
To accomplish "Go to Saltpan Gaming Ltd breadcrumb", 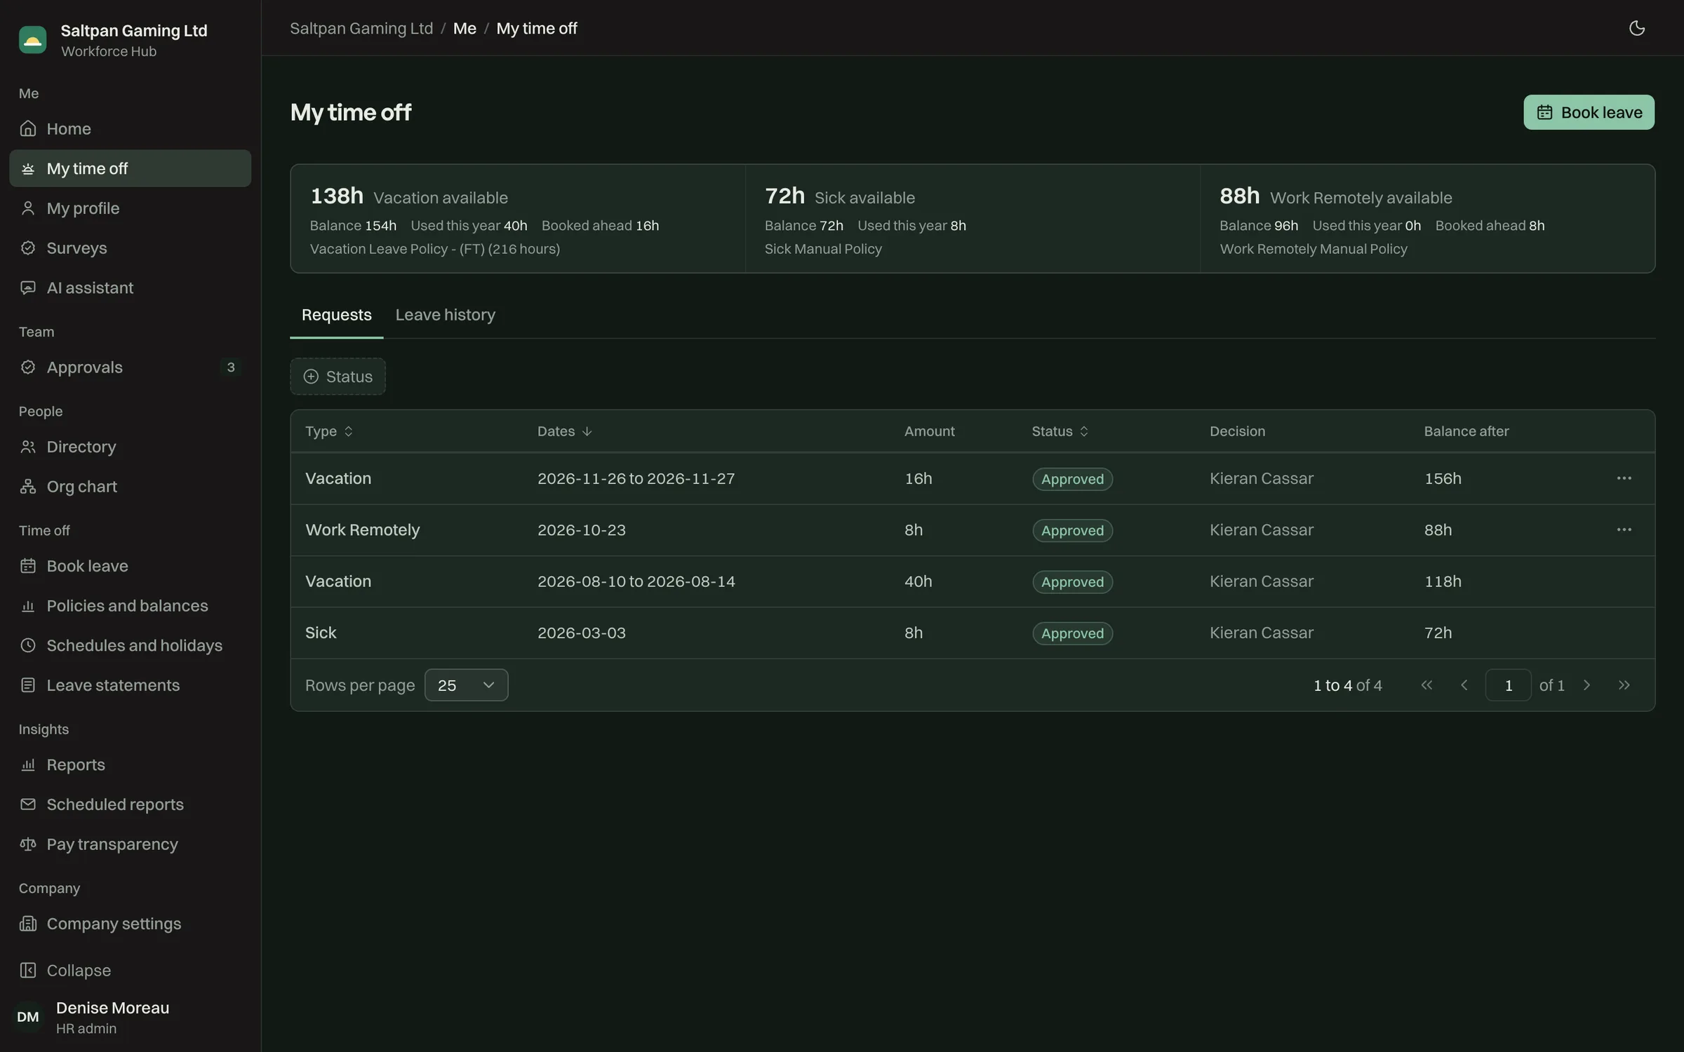I will point(361,28).
